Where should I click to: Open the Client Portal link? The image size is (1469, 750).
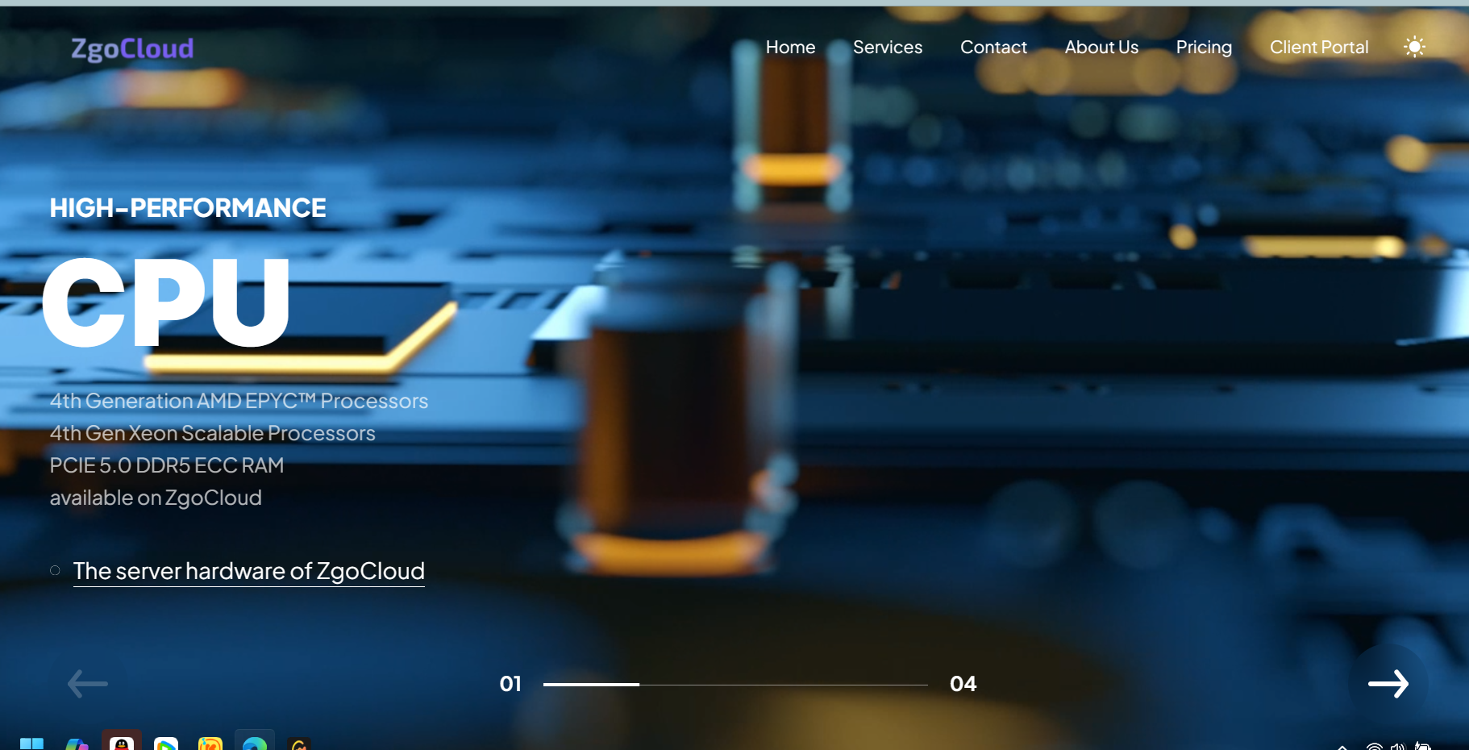point(1318,48)
